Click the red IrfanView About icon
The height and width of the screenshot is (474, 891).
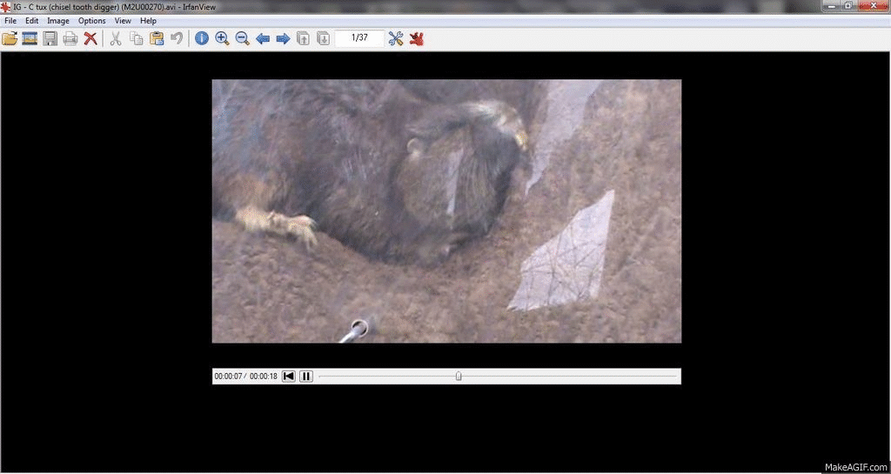tap(417, 38)
